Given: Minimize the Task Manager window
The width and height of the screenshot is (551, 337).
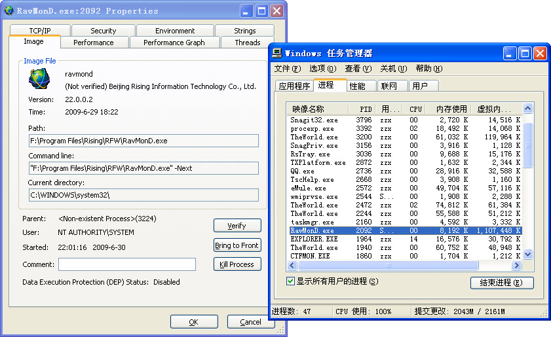Looking at the screenshot, I should 510,54.
